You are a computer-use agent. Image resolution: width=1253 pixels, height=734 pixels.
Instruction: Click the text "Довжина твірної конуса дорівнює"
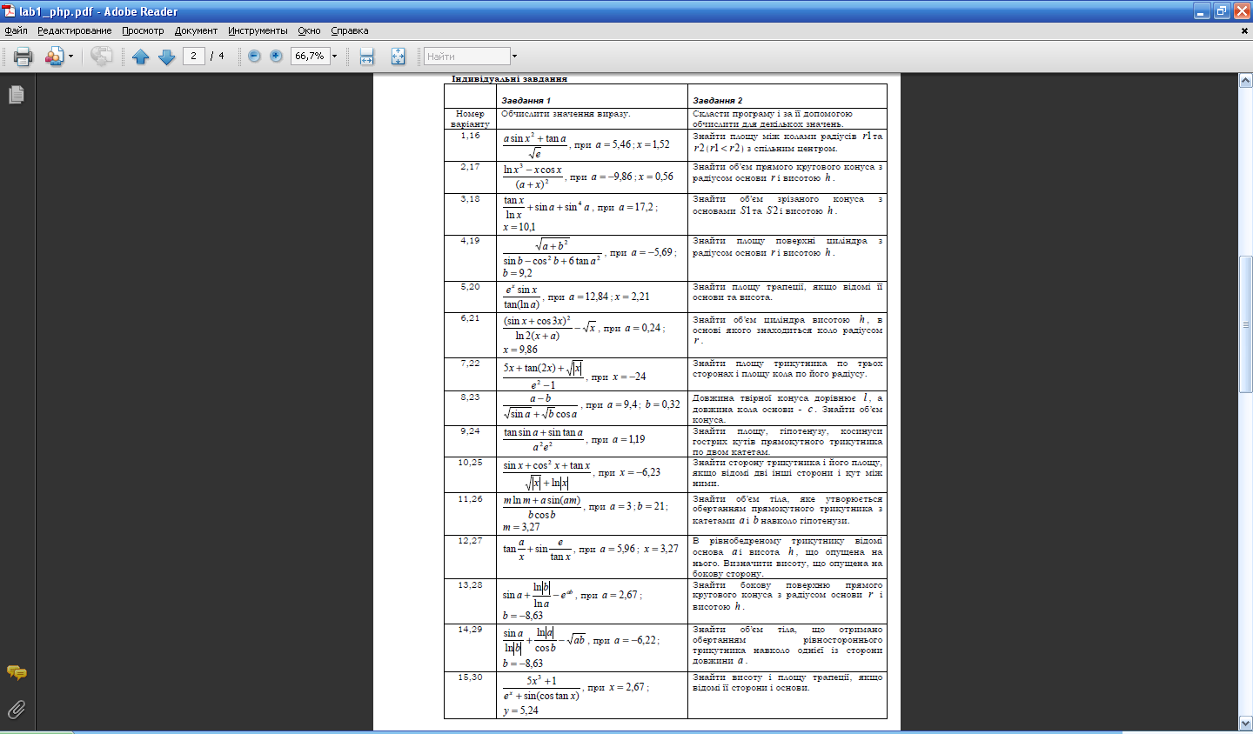(x=774, y=397)
